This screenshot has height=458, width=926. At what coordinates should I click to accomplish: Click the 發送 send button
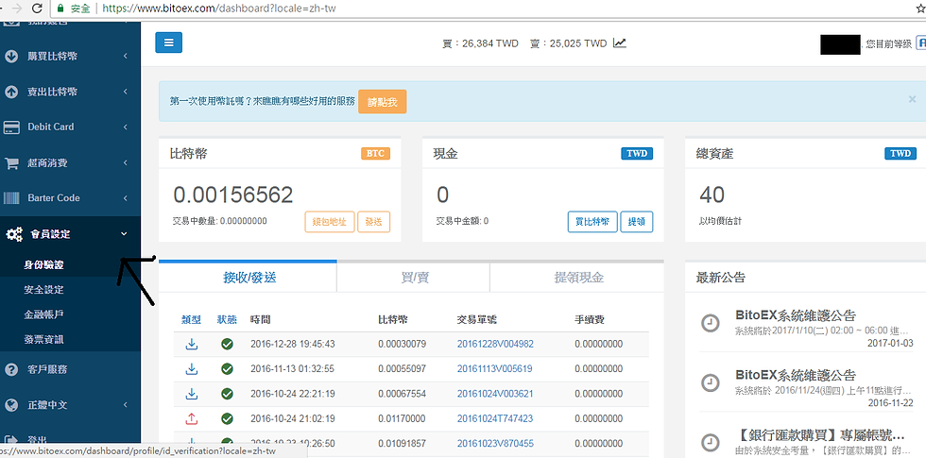click(374, 222)
